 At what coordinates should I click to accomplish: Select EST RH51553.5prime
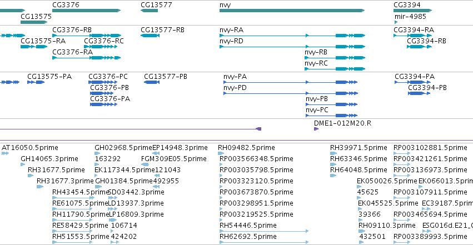81,237
